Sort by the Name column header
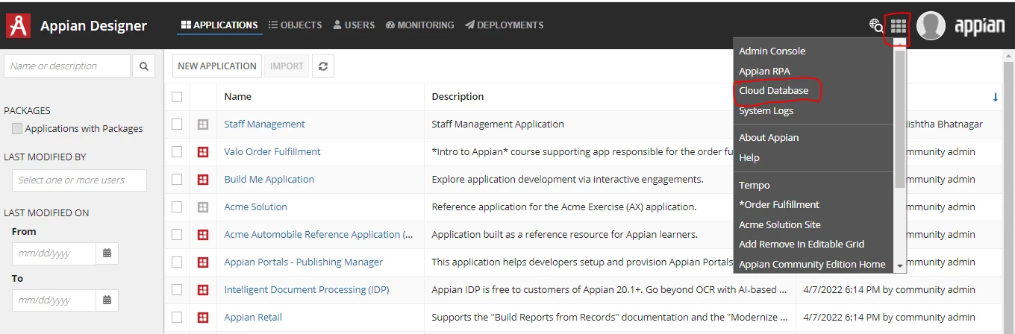Viewport: 1015px width, 334px height. (238, 97)
